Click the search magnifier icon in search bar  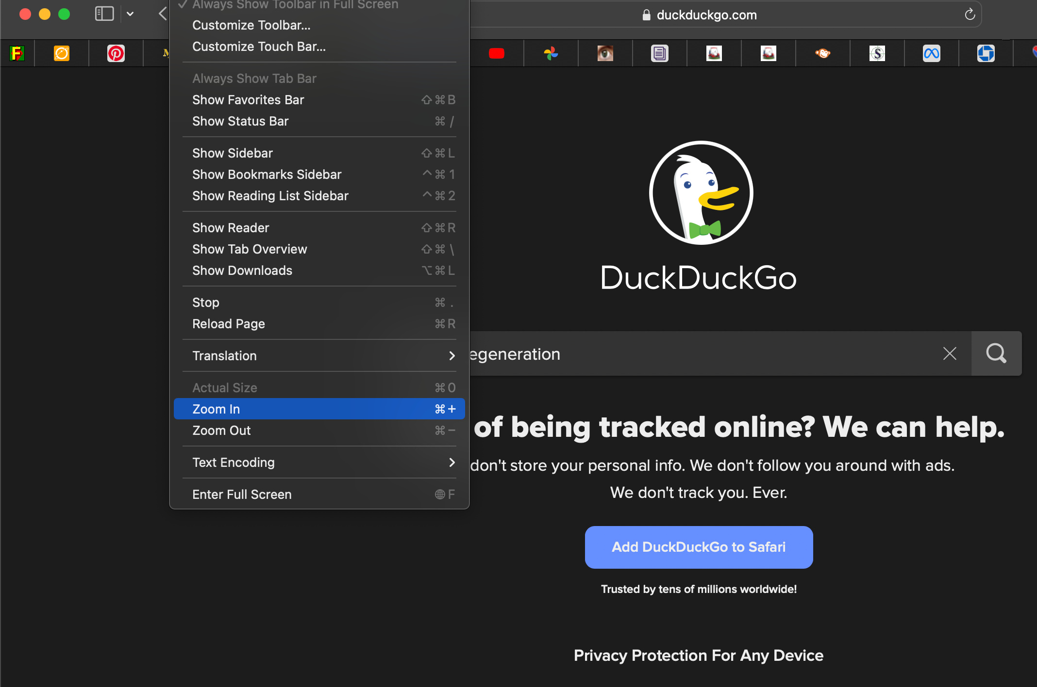click(x=996, y=353)
